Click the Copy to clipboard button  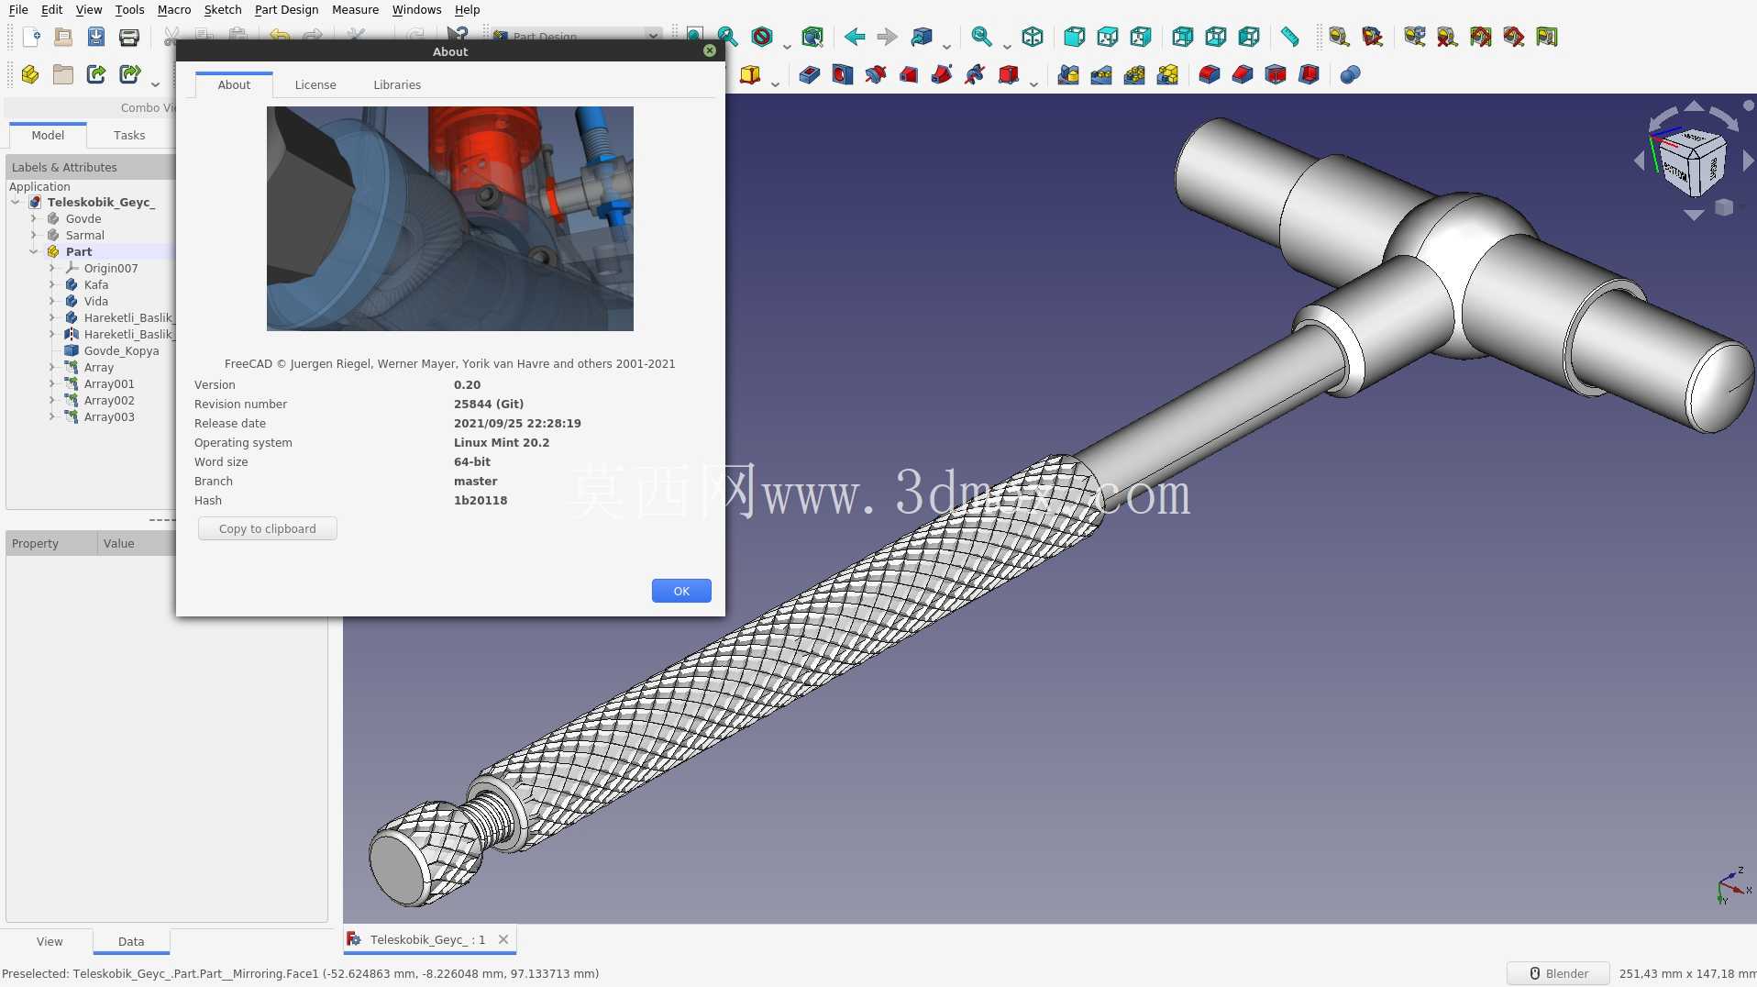[x=268, y=528]
